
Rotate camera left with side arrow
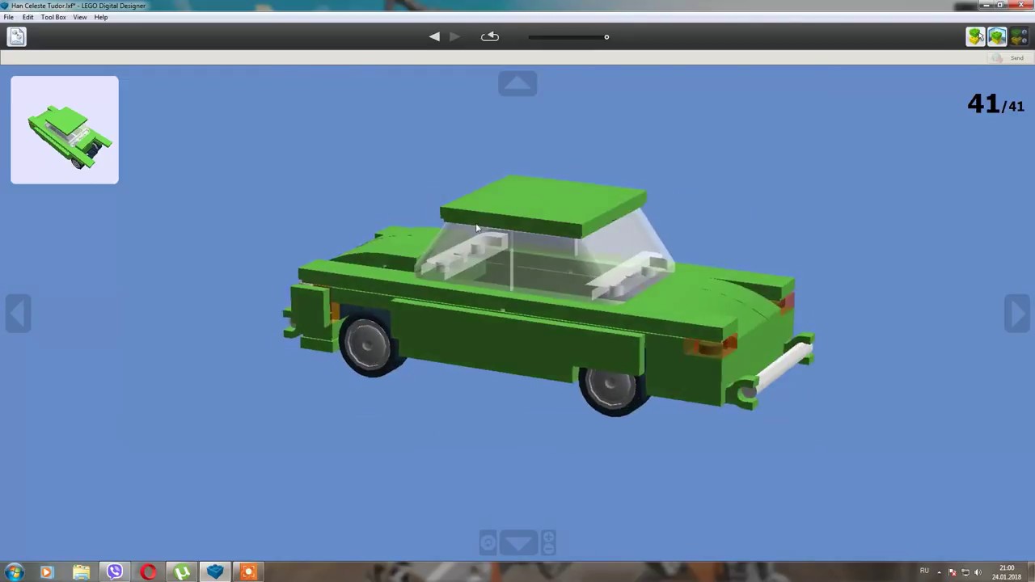[18, 314]
